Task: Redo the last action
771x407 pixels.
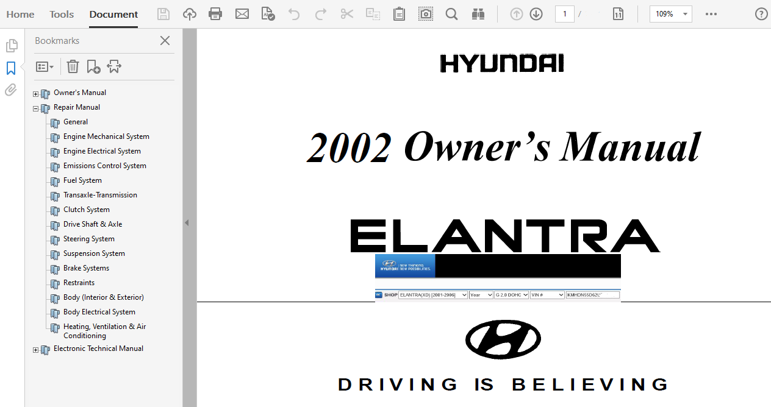Action: (x=320, y=13)
